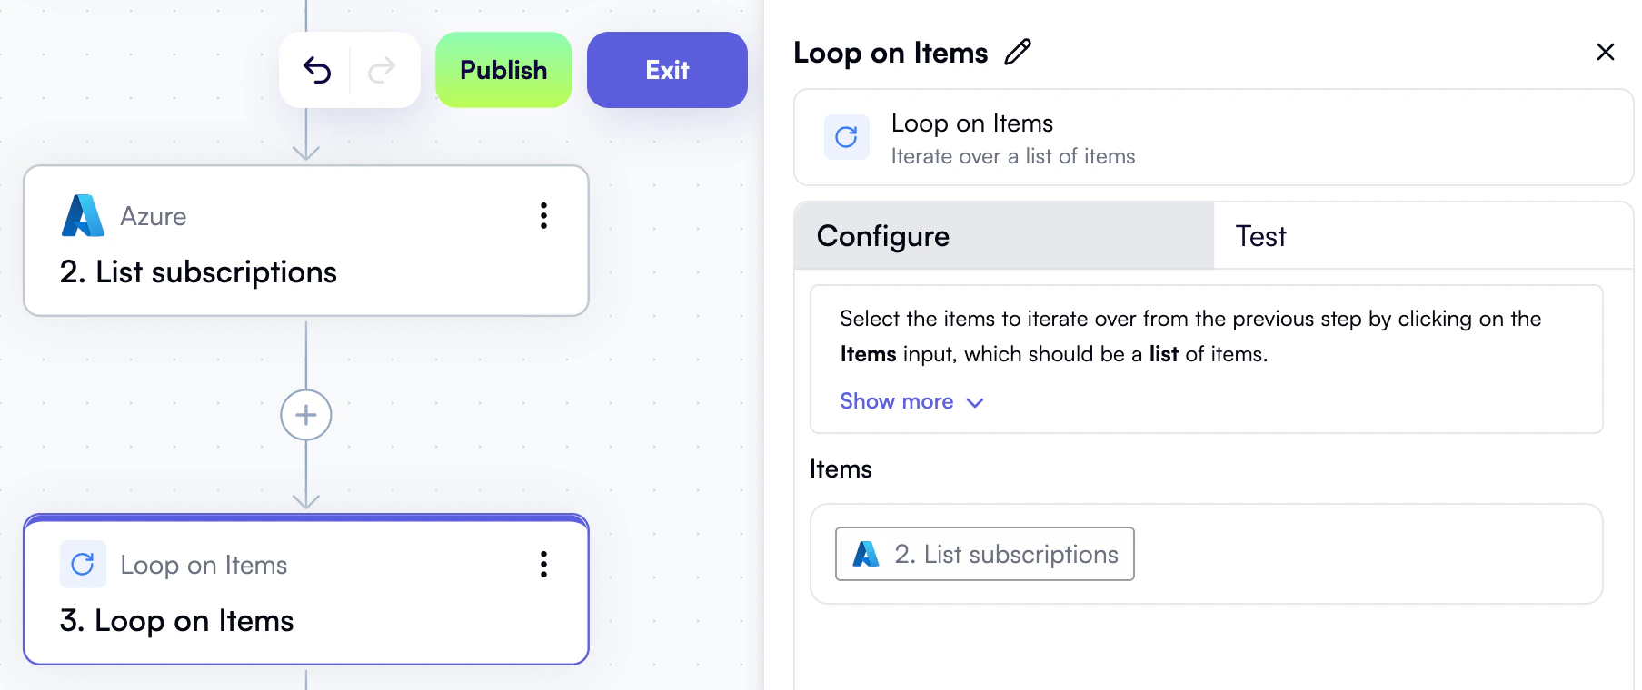Open the kebab menu on the Loop on Items node
This screenshot has width=1642, height=690.
click(x=543, y=564)
